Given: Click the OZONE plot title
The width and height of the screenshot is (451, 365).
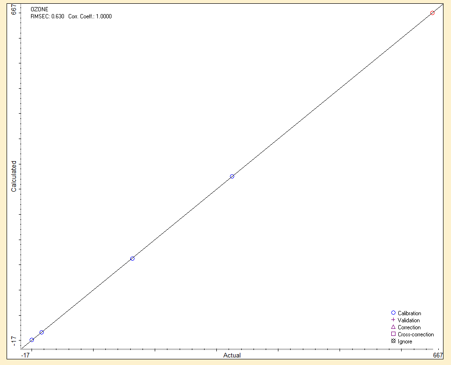Looking at the screenshot, I should click(40, 9).
